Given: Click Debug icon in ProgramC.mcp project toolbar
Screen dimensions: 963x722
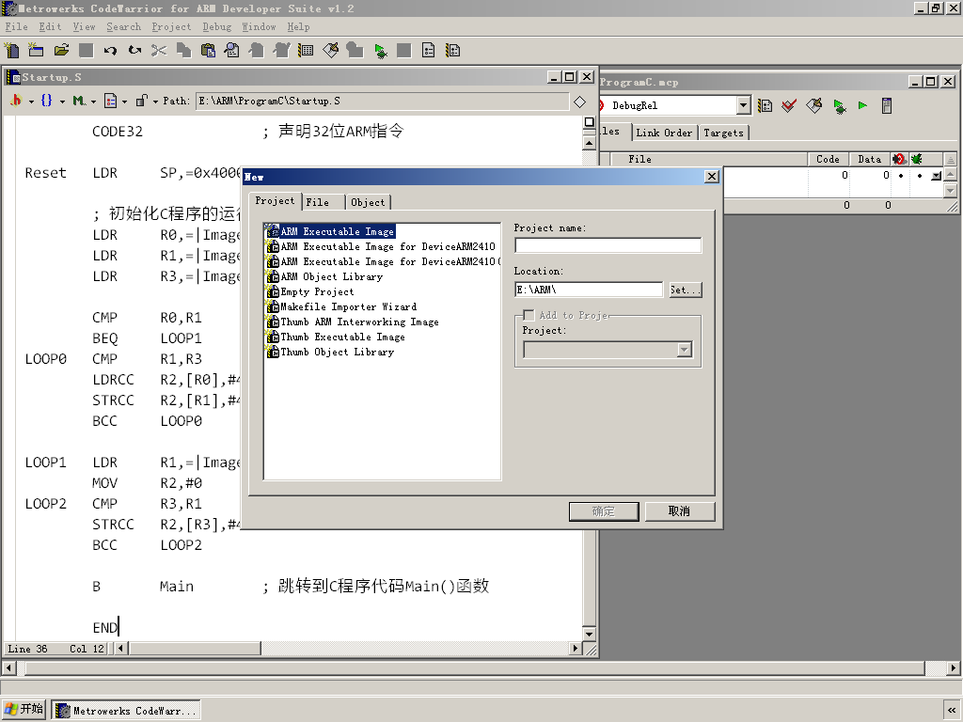Looking at the screenshot, I should click(x=839, y=105).
